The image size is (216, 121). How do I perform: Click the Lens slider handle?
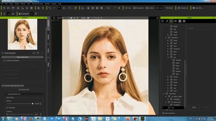(x=88, y=18)
